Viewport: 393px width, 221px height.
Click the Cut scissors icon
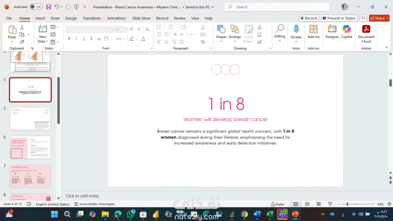(x=22, y=27)
